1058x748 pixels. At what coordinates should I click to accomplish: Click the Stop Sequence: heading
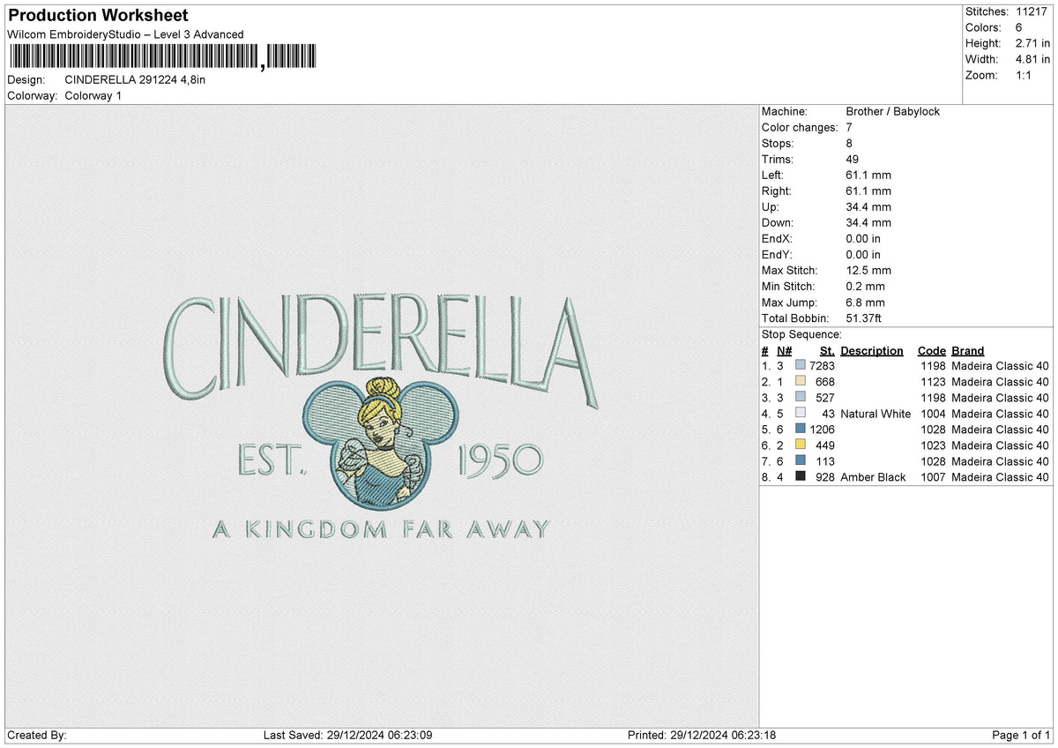[801, 335]
